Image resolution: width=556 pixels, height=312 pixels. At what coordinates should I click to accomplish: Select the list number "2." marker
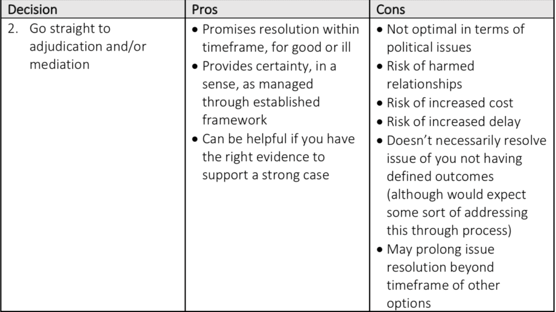coord(14,29)
